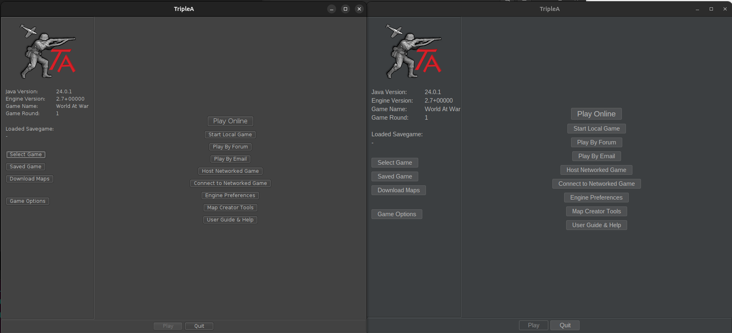The image size is (732, 333).
Task: Open Engine Preferences in right window
Action: [x=596, y=198]
